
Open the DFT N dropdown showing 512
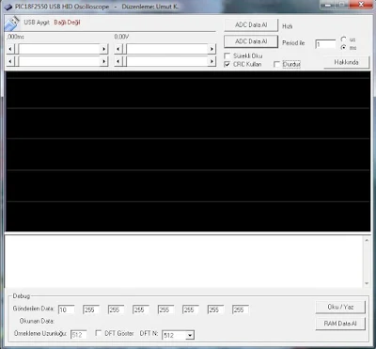(190, 336)
